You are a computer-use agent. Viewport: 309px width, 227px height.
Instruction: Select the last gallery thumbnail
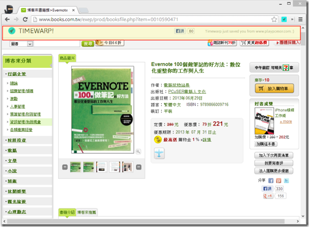pos(128,167)
